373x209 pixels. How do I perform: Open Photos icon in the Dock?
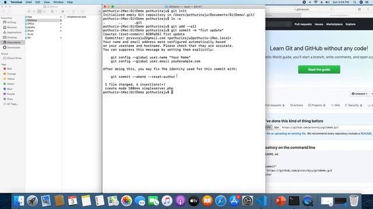tap(126, 201)
